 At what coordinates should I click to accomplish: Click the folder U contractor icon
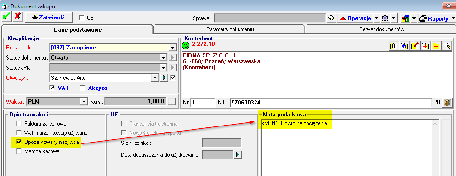coord(393,46)
